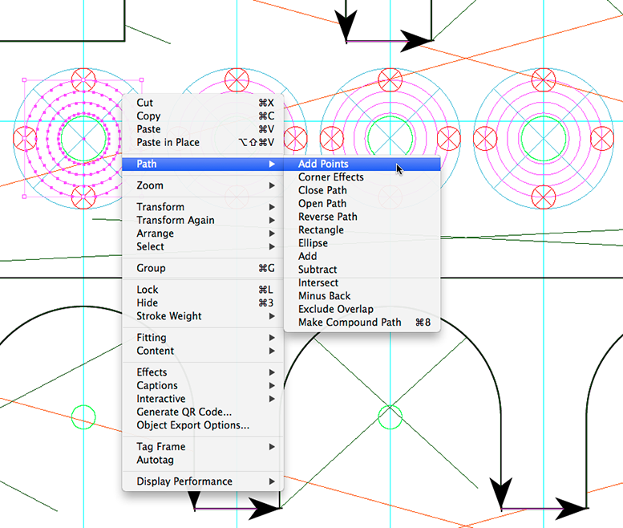The width and height of the screenshot is (623, 528).
Task: Choose Open Path
Action: pos(362,203)
